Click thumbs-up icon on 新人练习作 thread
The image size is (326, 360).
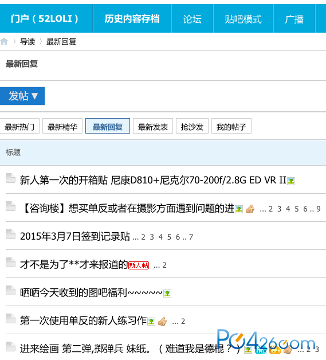pos(162,321)
